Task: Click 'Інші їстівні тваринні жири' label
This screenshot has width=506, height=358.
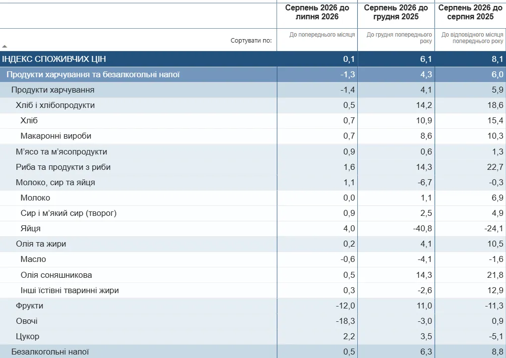Action: pyautogui.click(x=70, y=290)
